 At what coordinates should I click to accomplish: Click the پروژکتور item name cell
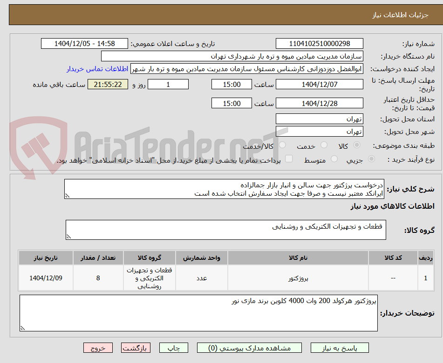298,278
